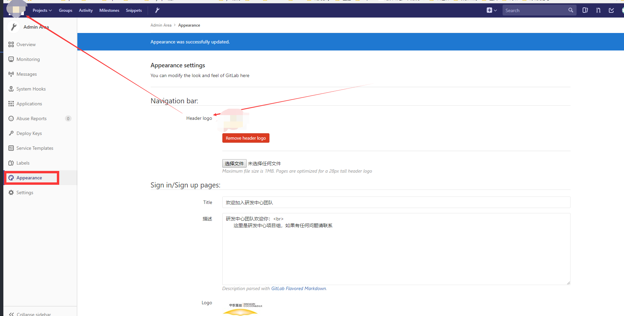Open merge requests icon in top bar
The width and height of the screenshot is (624, 316).
pos(598,10)
